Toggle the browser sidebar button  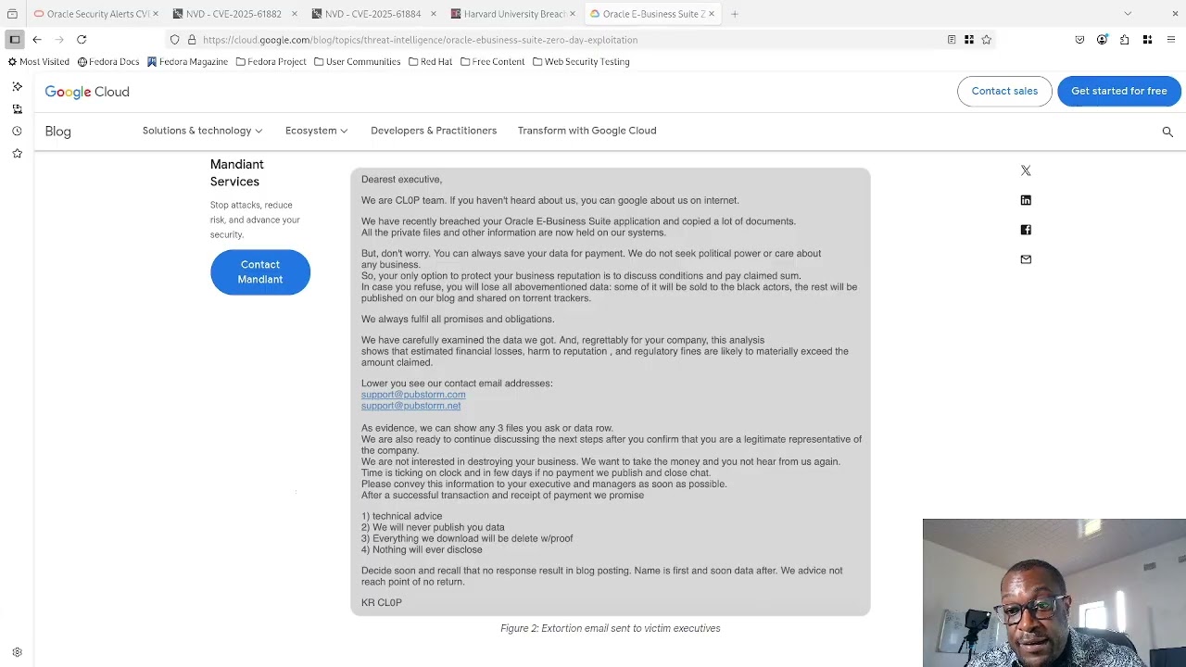coord(15,40)
